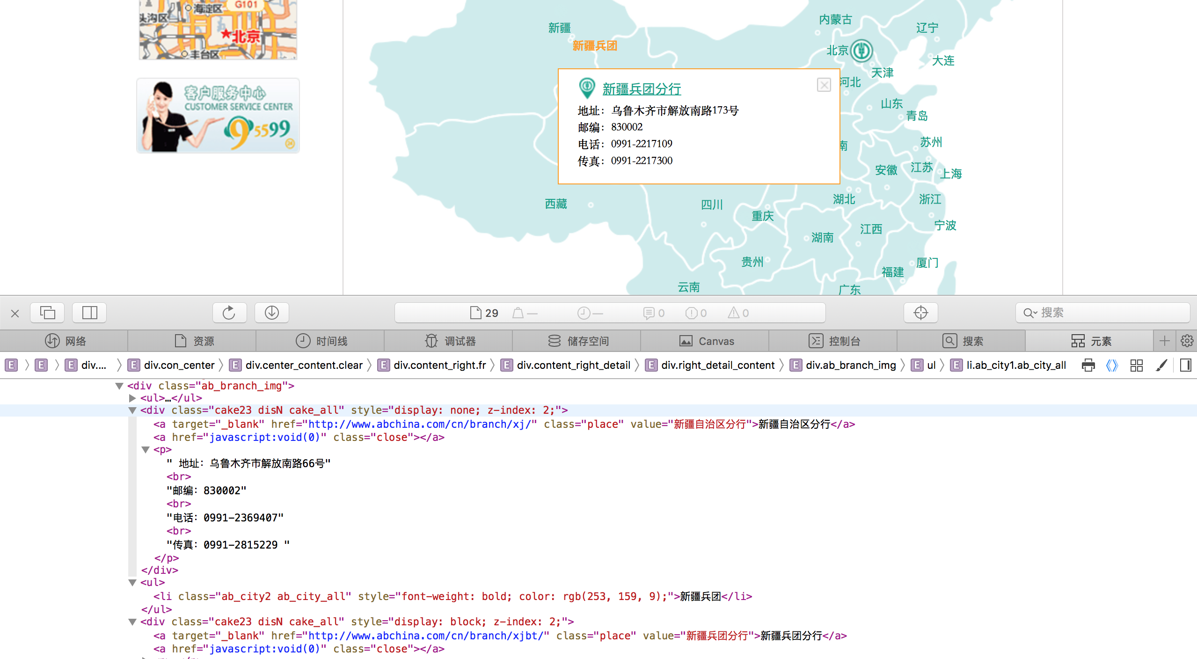Collapse the display: block cake23 div

point(132,622)
